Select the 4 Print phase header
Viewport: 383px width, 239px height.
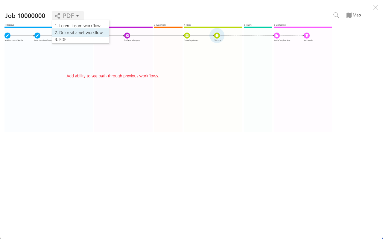tap(188, 25)
